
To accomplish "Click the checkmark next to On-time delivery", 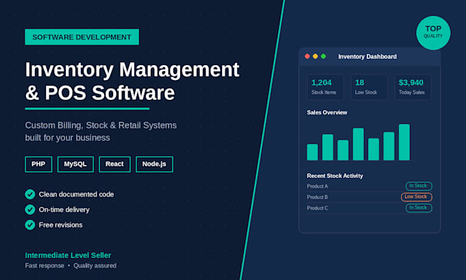I will 30,209.
